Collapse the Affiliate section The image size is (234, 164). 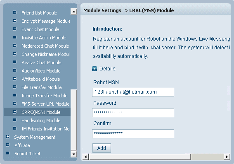pyautogui.click(x=7, y=145)
